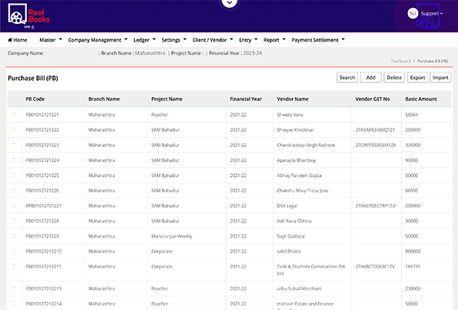Select the checkbox for PB01012721221
Image resolution: width=458 pixels, height=310 pixels.
coord(13,115)
